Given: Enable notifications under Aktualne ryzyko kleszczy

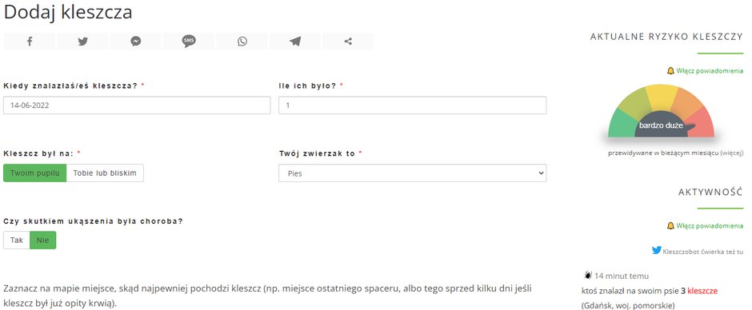Looking at the screenshot, I should pos(705,71).
